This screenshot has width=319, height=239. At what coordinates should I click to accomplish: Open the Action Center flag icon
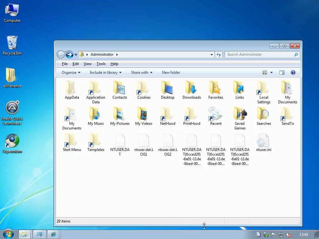(x=274, y=235)
